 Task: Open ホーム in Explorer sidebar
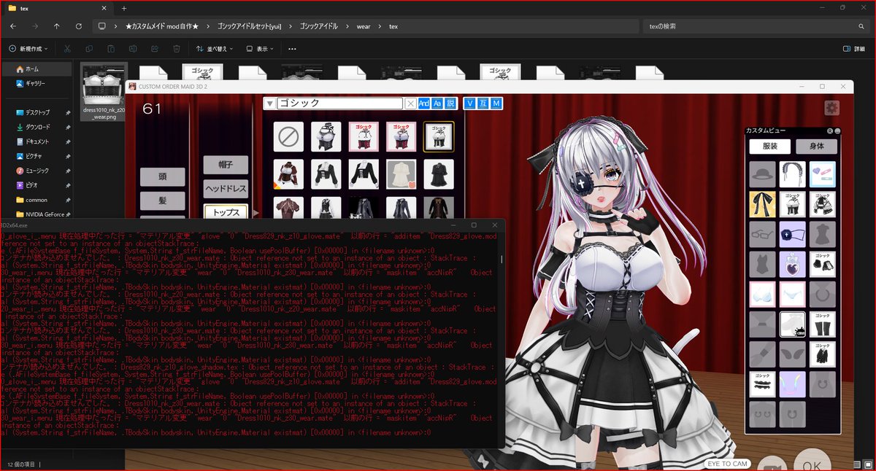click(36, 69)
